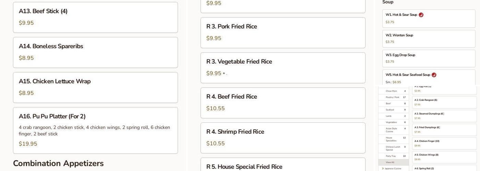The image size is (480, 171).
Task: Pick R 3. Pork Fried Rice
Action: coord(283,32)
